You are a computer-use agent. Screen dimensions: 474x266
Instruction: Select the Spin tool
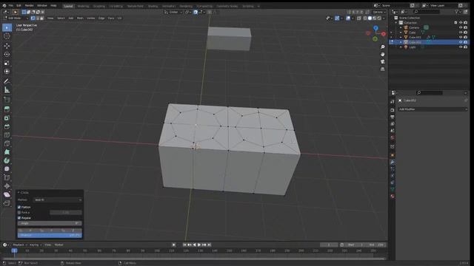pyautogui.click(x=7, y=161)
